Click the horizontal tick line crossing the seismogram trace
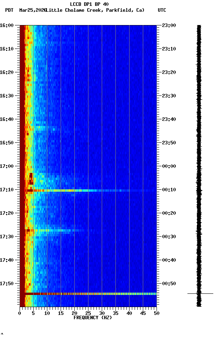This screenshot has width=216, height=338. (x=200, y=293)
